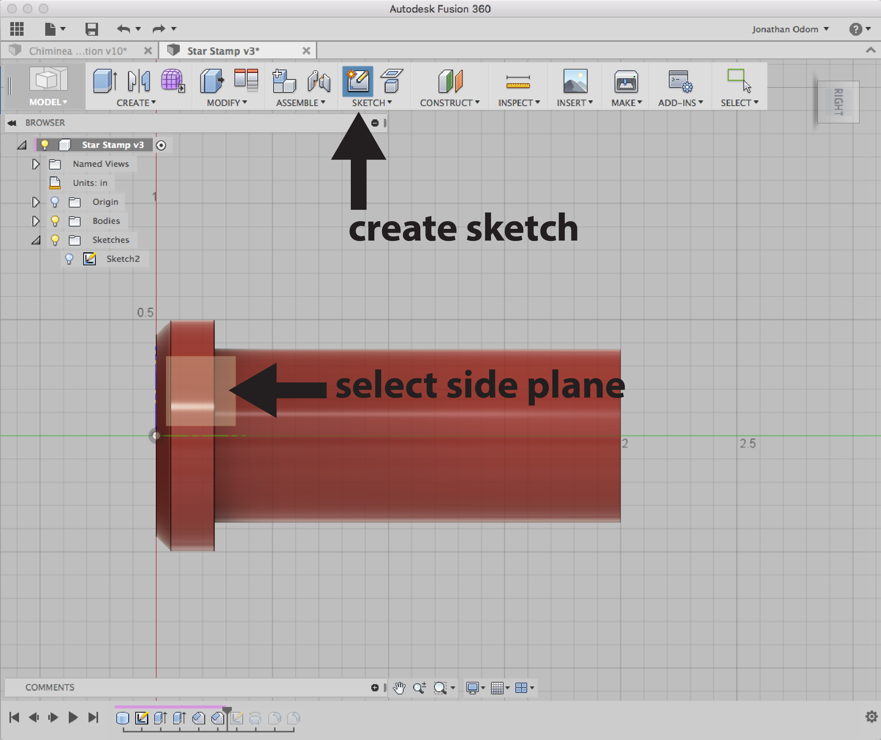The image size is (881, 740).
Task: Open the CONSTRUCT menu
Action: coord(449,103)
